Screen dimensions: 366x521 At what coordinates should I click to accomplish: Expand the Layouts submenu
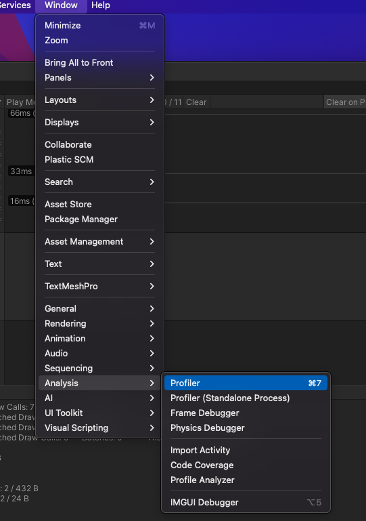pos(99,100)
